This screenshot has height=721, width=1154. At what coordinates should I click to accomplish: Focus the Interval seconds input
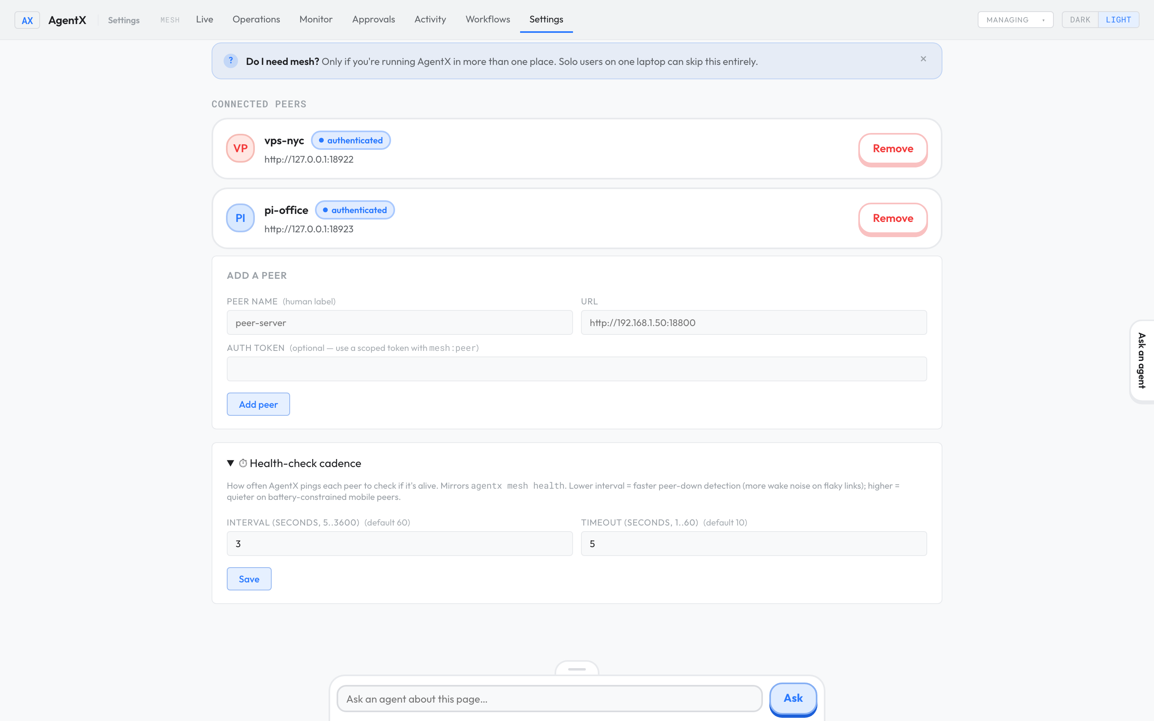[399, 544]
